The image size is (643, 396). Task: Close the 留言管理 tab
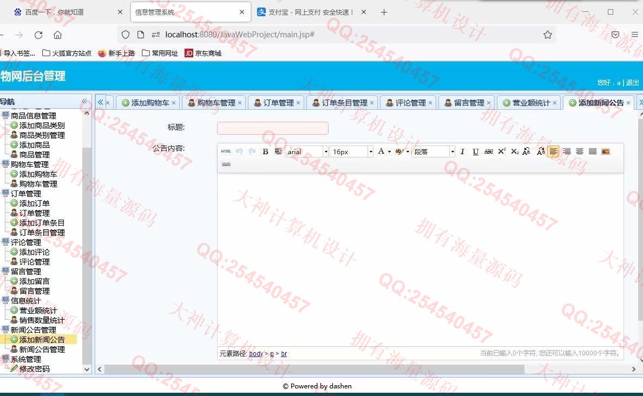tap(488, 103)
